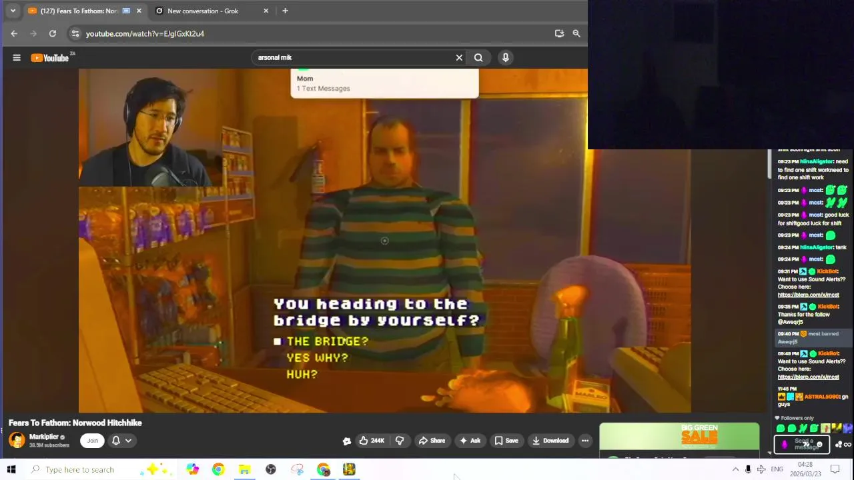
Task: Show hidden system tray icons
Action: coord(735,469)
